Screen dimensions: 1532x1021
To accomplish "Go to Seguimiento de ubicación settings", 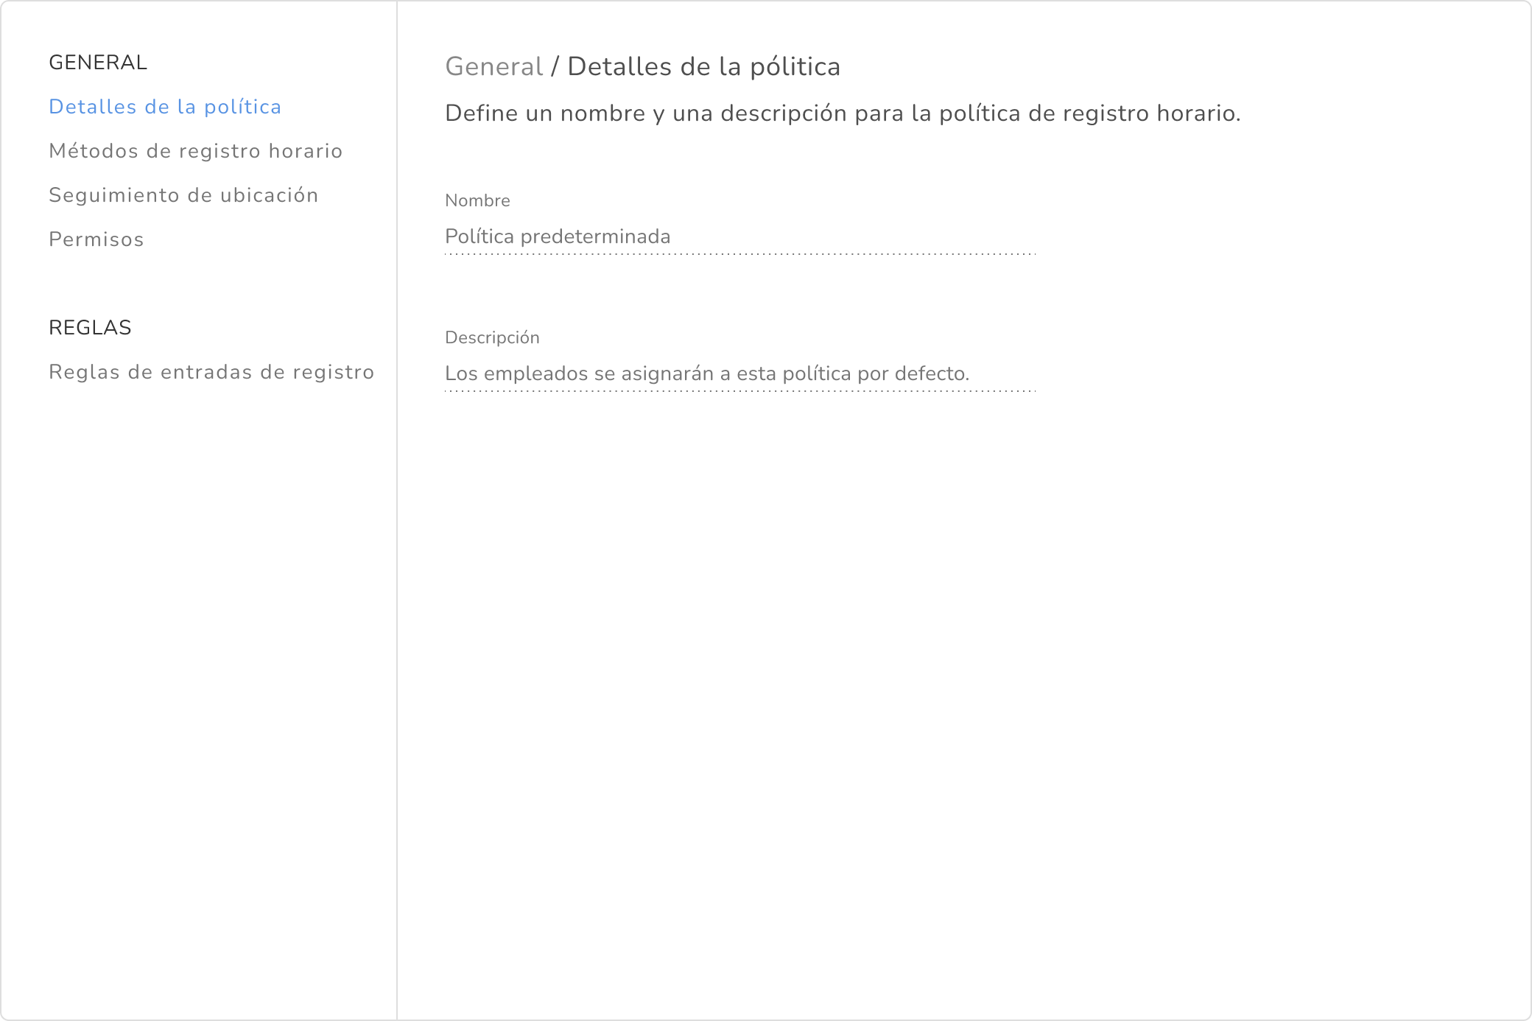I will pos(183,195).
